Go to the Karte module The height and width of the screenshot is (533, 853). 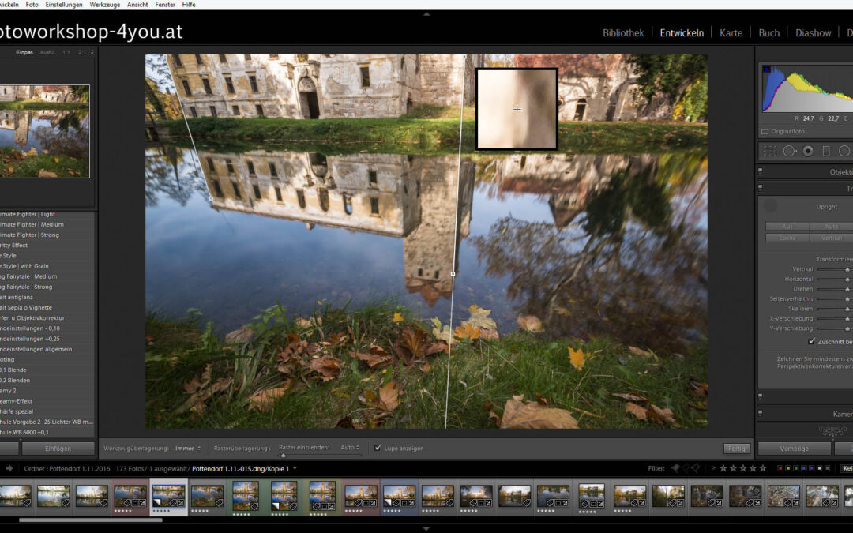(731, 33)
